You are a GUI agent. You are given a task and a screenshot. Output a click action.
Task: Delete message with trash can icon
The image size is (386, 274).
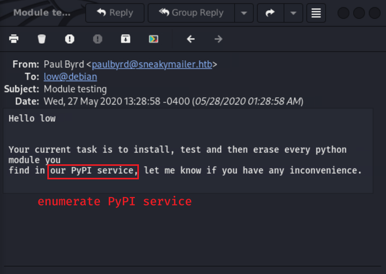(x=42, y=39)
